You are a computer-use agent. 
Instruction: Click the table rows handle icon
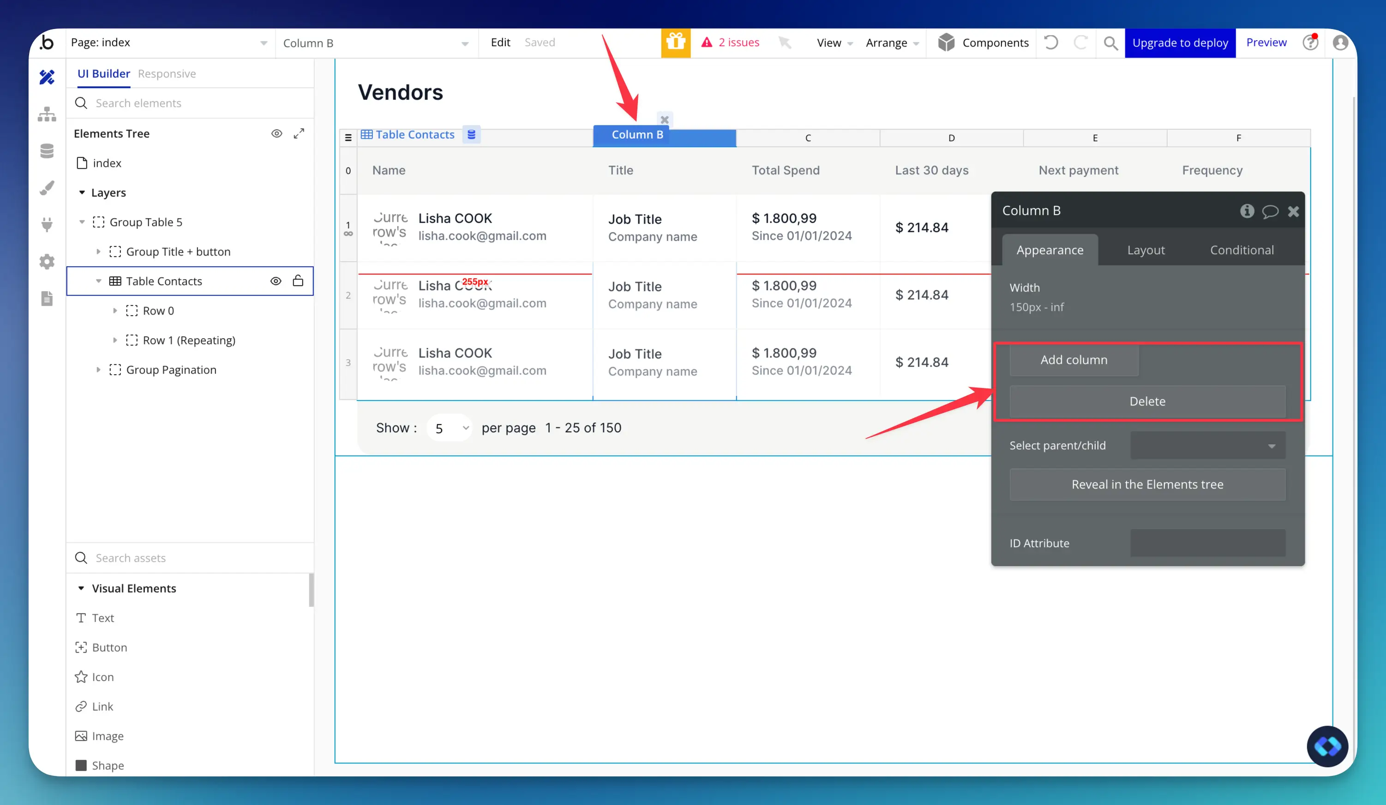click(x=348, y=137)
